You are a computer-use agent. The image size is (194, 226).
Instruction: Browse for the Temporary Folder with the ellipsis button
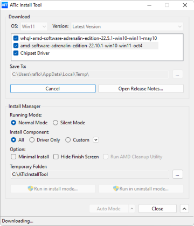tap(177, 174)
